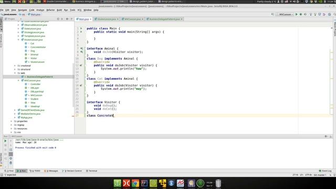
Task: Clear the Run console with trash icon
Action: point(10,163)
